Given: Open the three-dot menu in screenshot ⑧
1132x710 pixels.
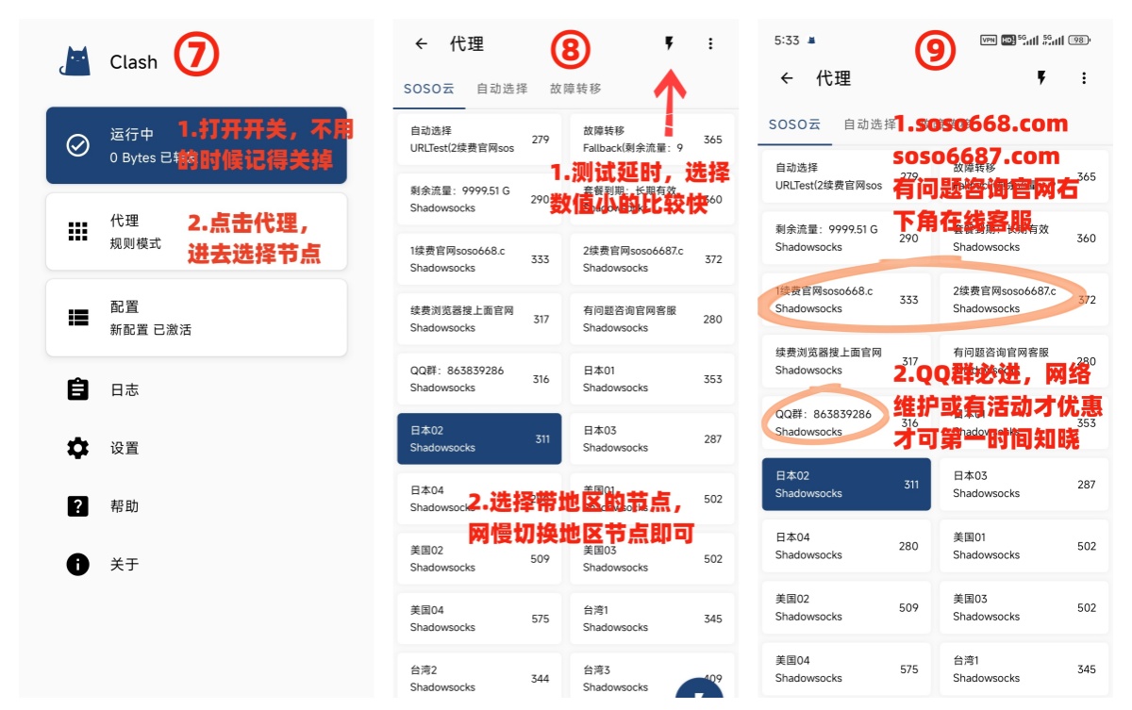Looking at the screenshot, I should tap(710, 43).
